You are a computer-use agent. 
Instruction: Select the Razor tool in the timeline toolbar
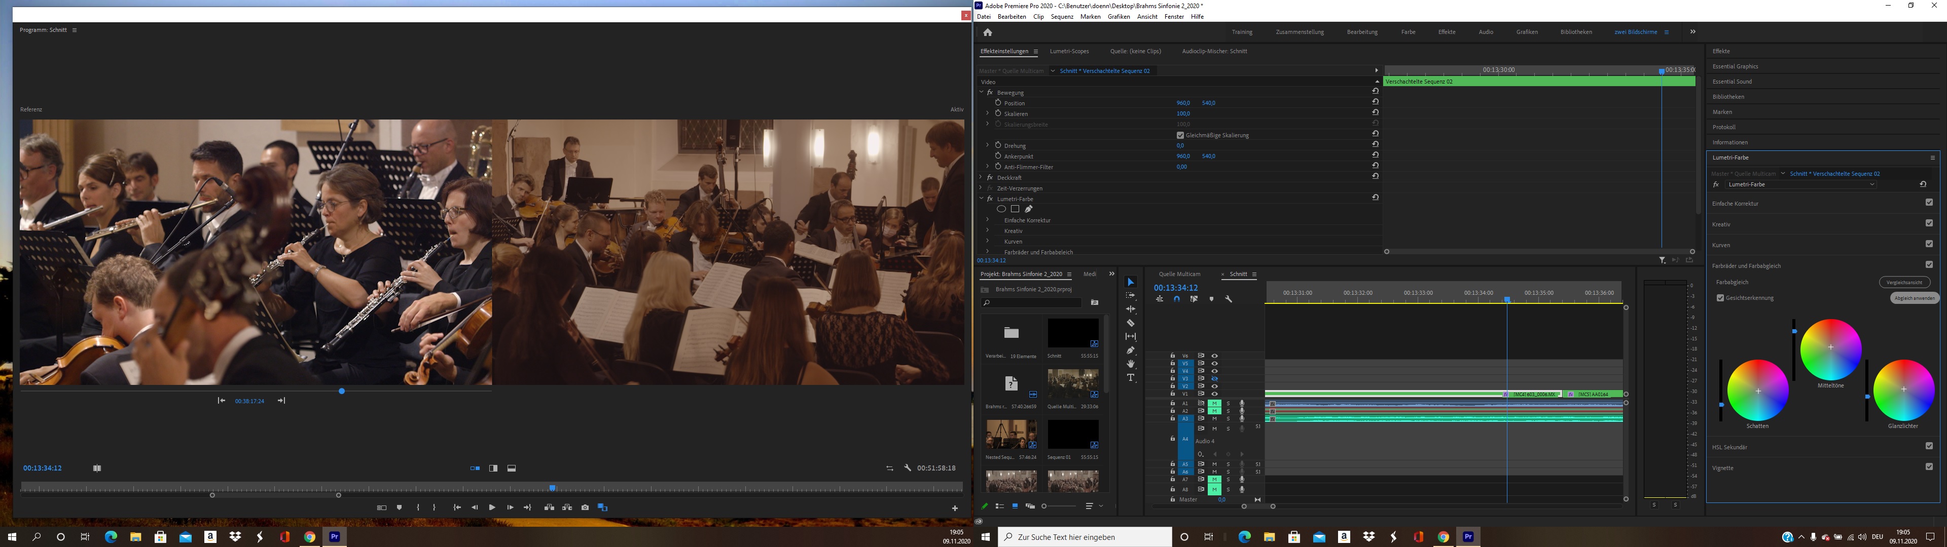click(x=1131, y=323)
